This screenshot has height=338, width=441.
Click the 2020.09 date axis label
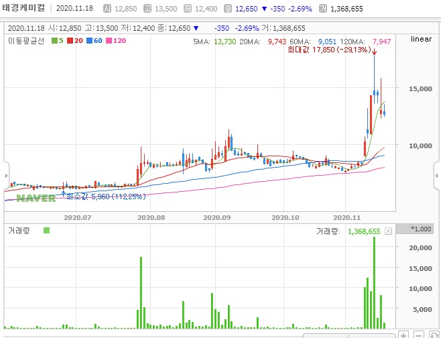(x=217, y=217)
